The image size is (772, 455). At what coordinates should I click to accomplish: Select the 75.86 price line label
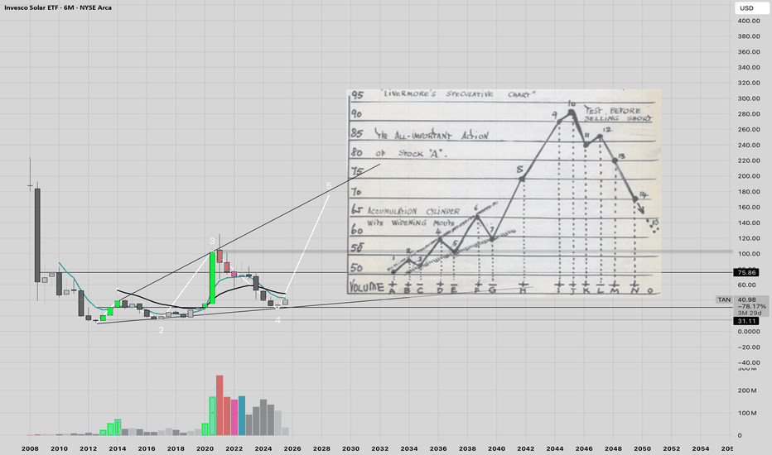point(746,272)
